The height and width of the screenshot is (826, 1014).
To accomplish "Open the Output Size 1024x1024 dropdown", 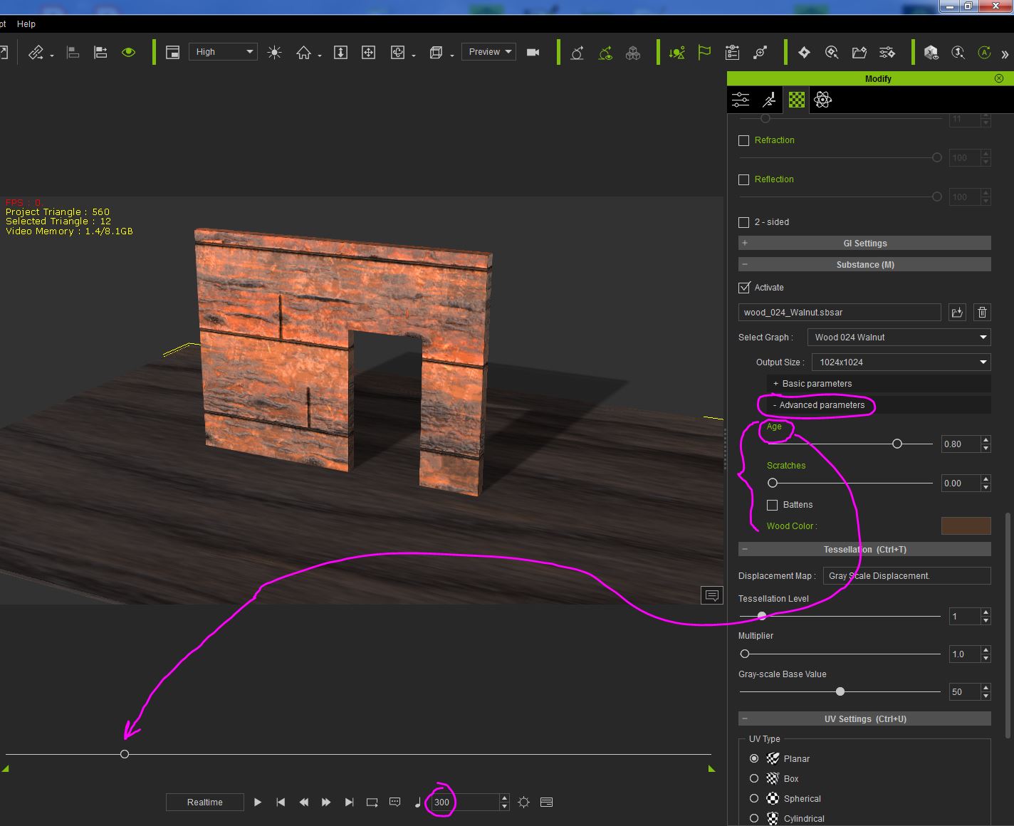I will [902, 362].
